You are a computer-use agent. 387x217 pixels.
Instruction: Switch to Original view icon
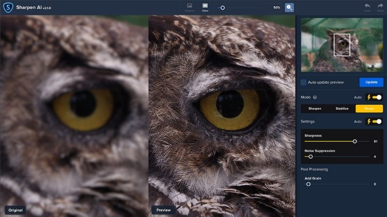[190, 7]
